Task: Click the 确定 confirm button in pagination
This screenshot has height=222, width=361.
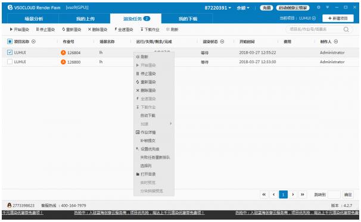Action: click(x=348, y=195)
